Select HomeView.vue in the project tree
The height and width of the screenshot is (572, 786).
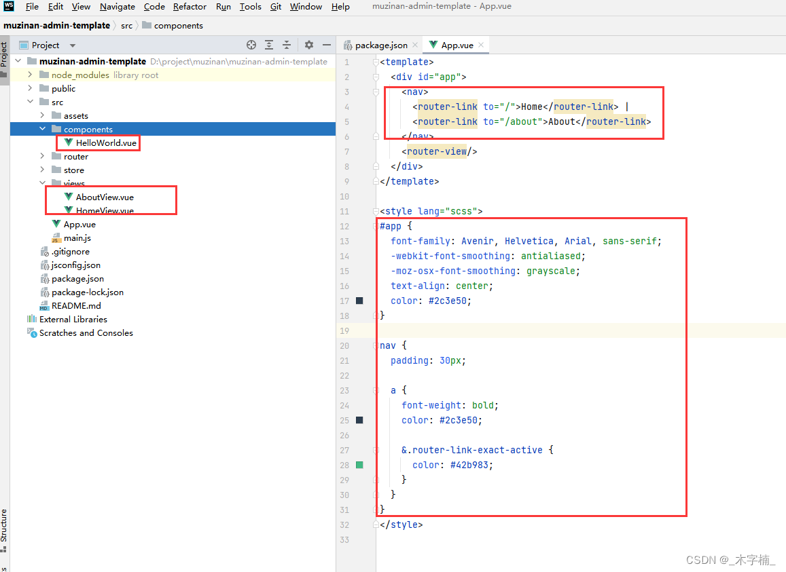click(105, 210)
